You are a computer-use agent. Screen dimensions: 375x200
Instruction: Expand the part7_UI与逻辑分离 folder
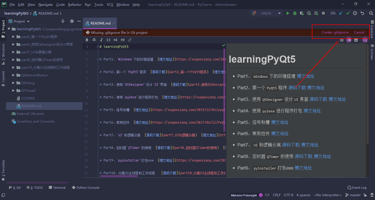(13, 52)
